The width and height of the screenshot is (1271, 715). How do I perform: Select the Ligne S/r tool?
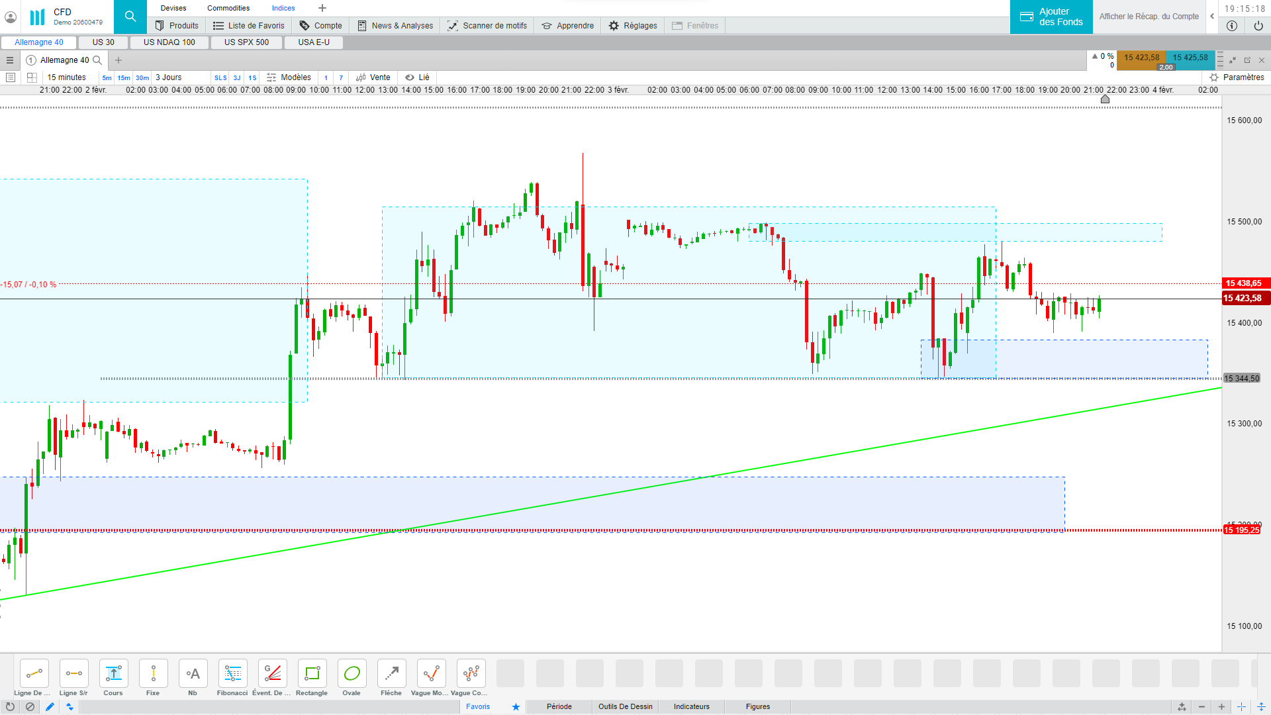[73, 674]
